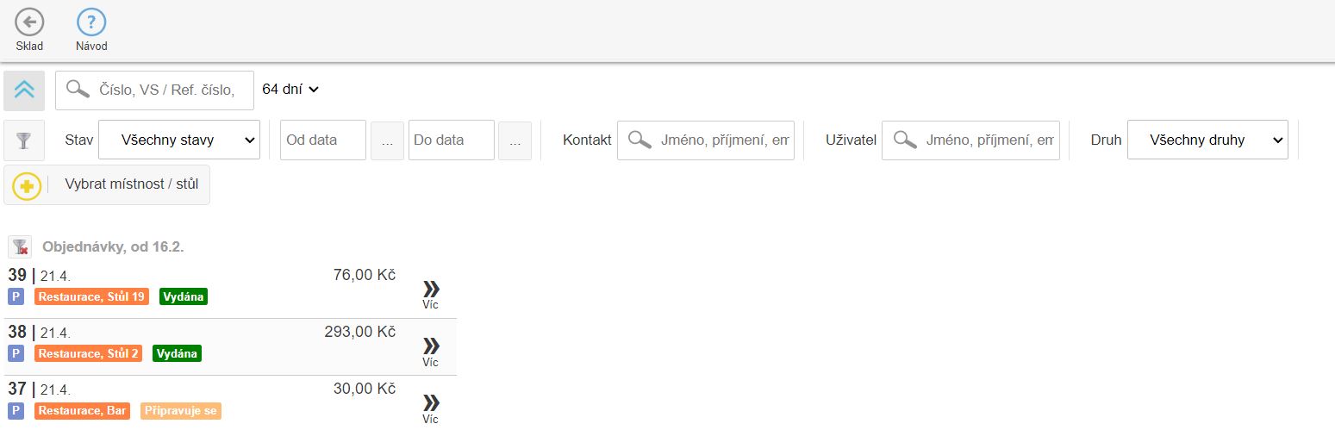Open the Návod help icon
This screenshot has width=1335, height=430.
91,22
